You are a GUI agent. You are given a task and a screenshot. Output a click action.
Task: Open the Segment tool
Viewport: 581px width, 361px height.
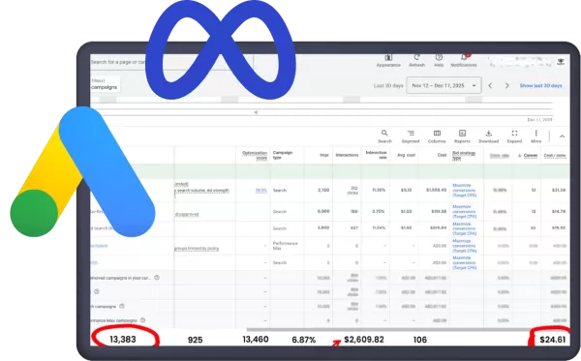[411, 133]
